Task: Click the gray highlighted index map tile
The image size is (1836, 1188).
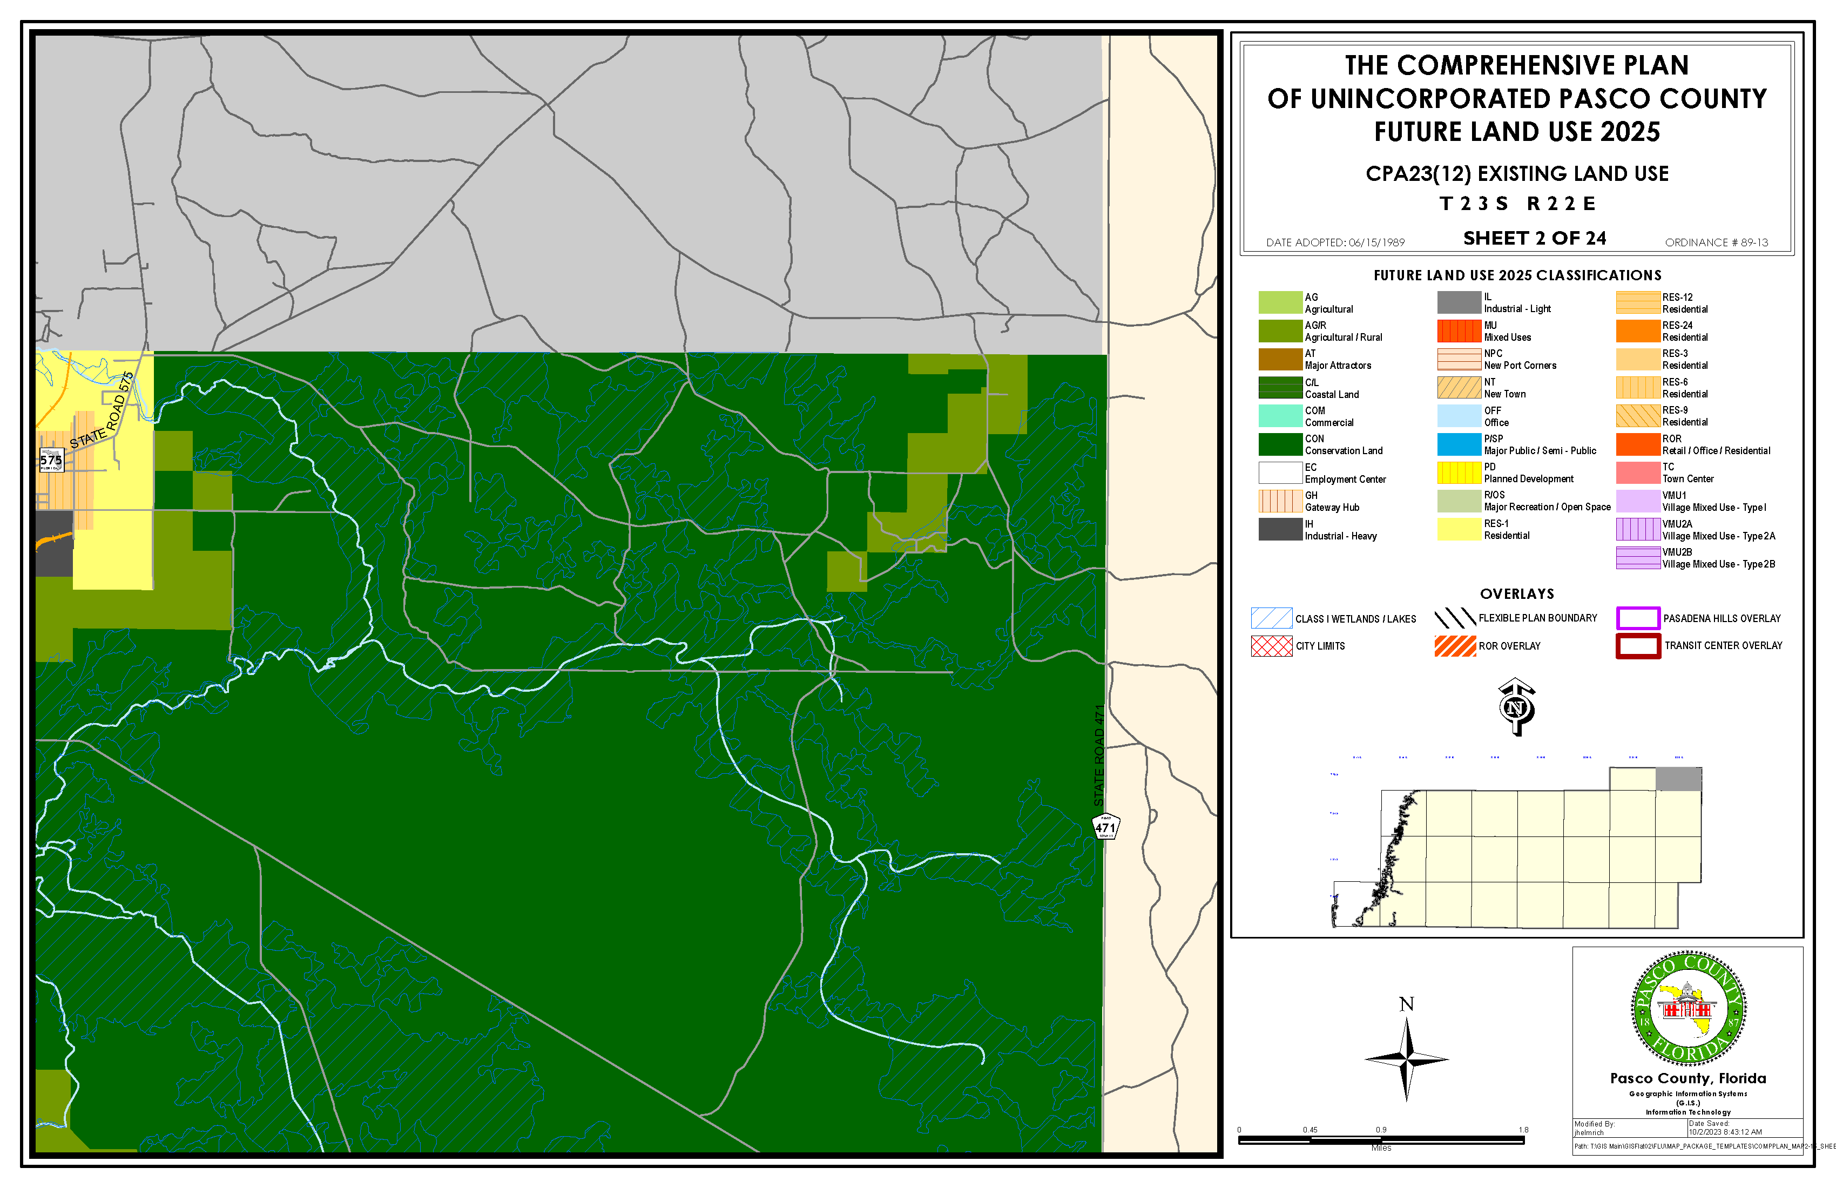Action: coord(1678,779)
